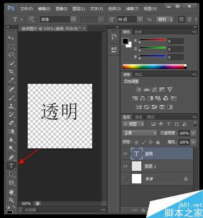Center align text in options bar

(x=189, y=19)
